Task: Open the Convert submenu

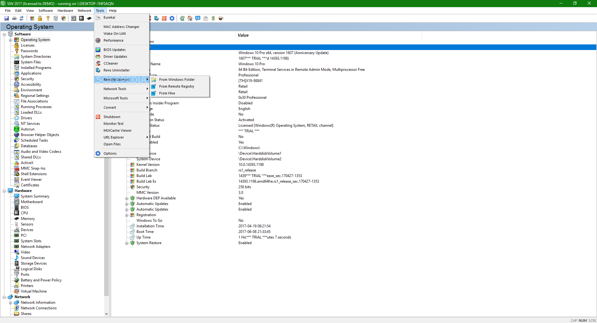Action: [x=122, y=107]
